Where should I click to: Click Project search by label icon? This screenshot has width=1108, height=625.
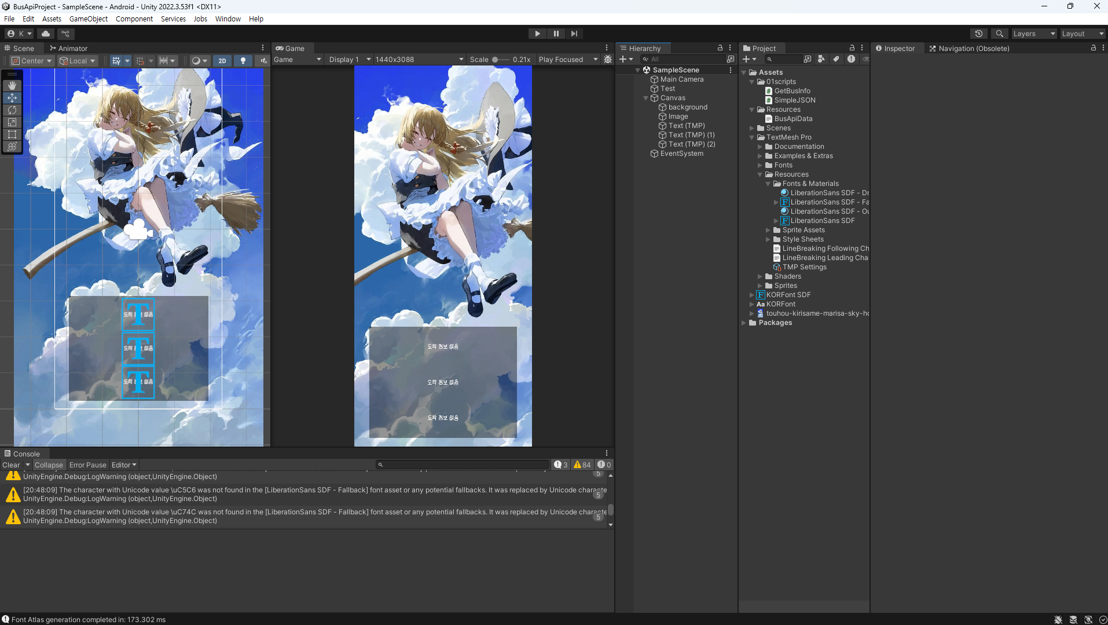836,59
